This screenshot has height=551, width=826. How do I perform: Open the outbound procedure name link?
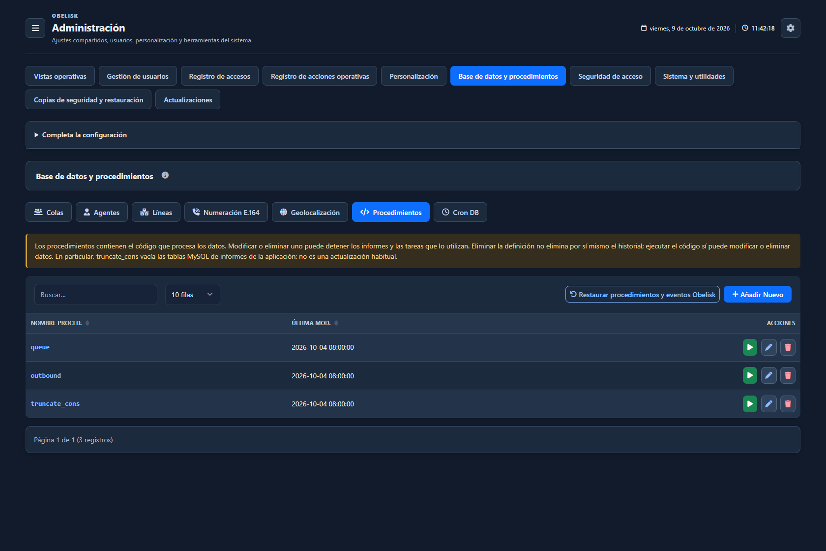[46, 375]
